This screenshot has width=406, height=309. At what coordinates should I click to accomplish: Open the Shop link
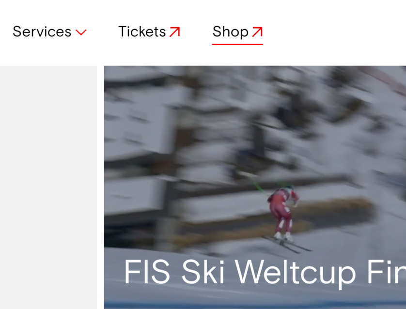231,32
